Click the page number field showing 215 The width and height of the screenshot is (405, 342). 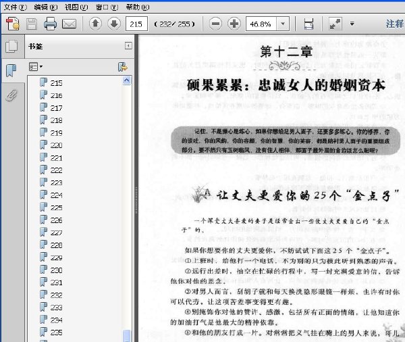point(136,24)
